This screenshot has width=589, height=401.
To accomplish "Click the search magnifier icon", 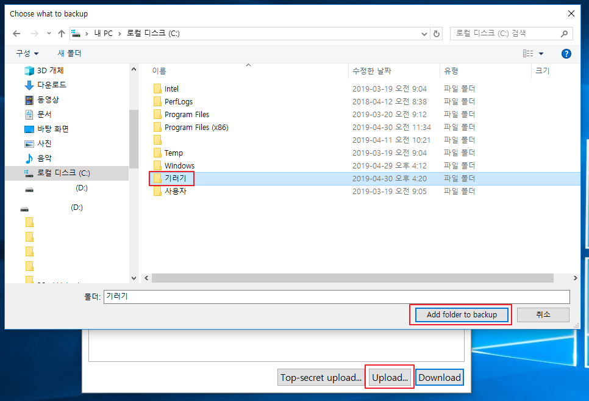I will (564, 34).
